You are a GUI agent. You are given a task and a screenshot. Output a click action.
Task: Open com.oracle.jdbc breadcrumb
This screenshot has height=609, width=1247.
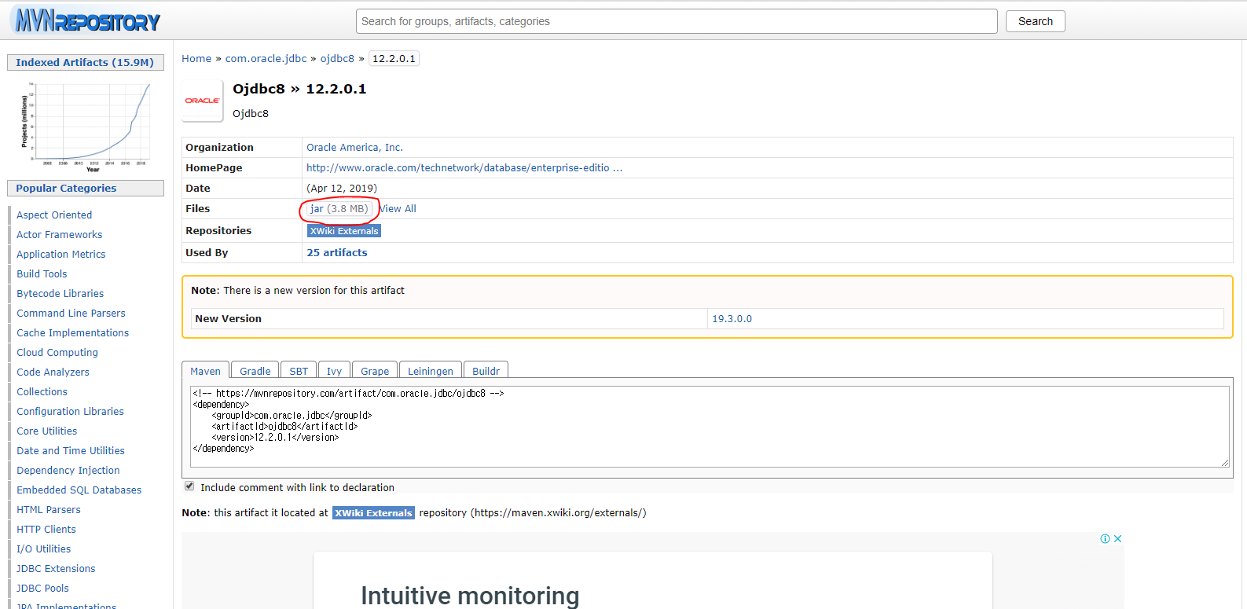point(266,59)
